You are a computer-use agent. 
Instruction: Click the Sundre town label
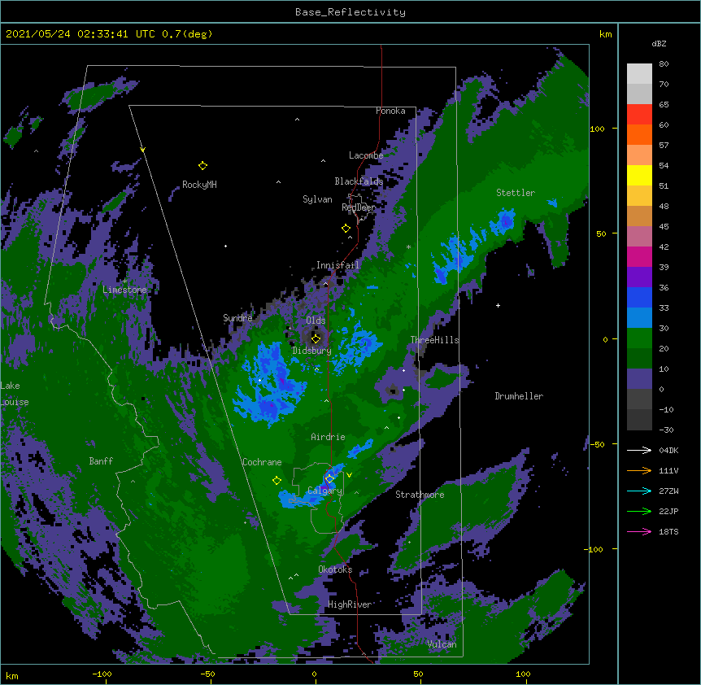pyautogui.click(x=237, y=318)
